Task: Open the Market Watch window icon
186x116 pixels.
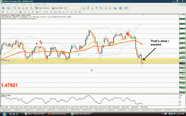Action: pos(15,8)
